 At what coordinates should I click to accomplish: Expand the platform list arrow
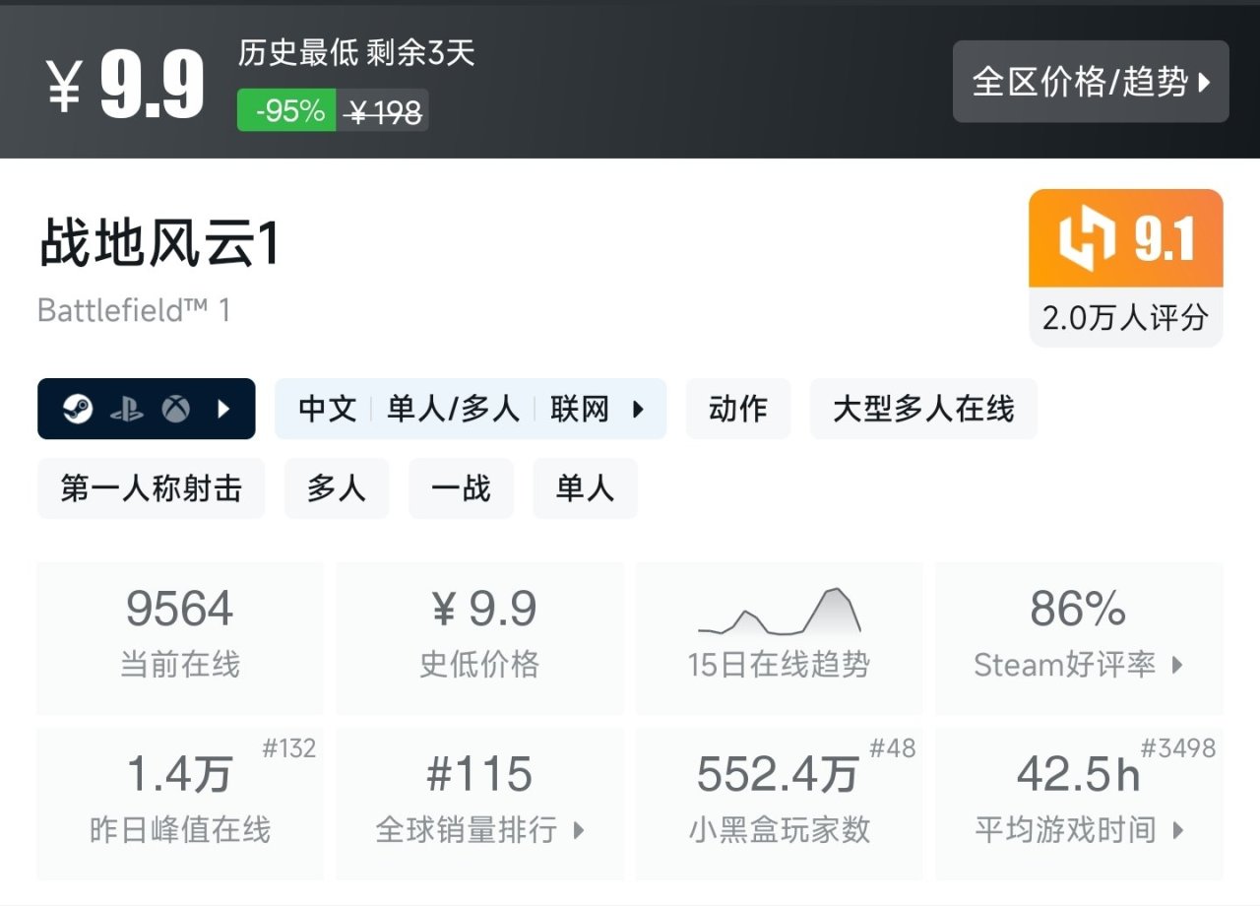[223, 409]
